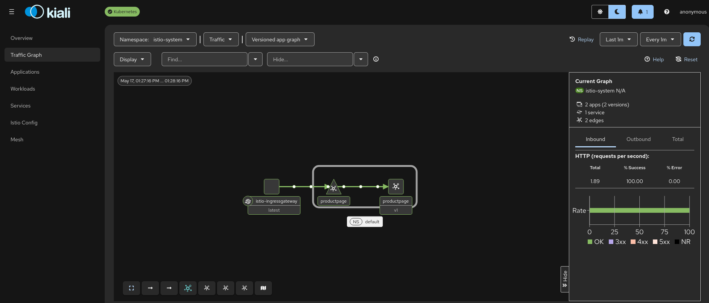Image resolution: width=709 pixels, height=303 pixels.
Task: Click the NS default namespace label
Action: tap(365, 222)
